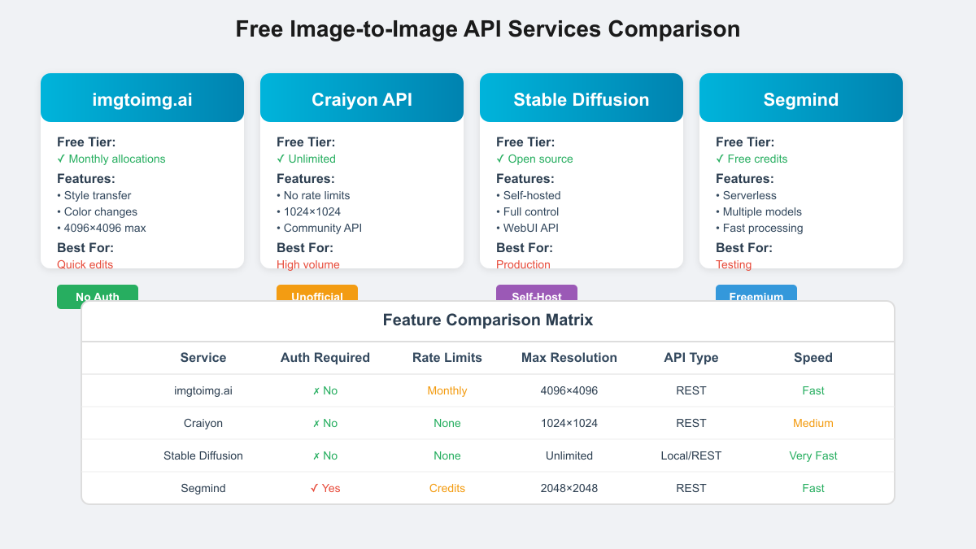Screen dimensions: 976x549
Task: Select the 'Community API' bullet
Action: pos(319,228)
